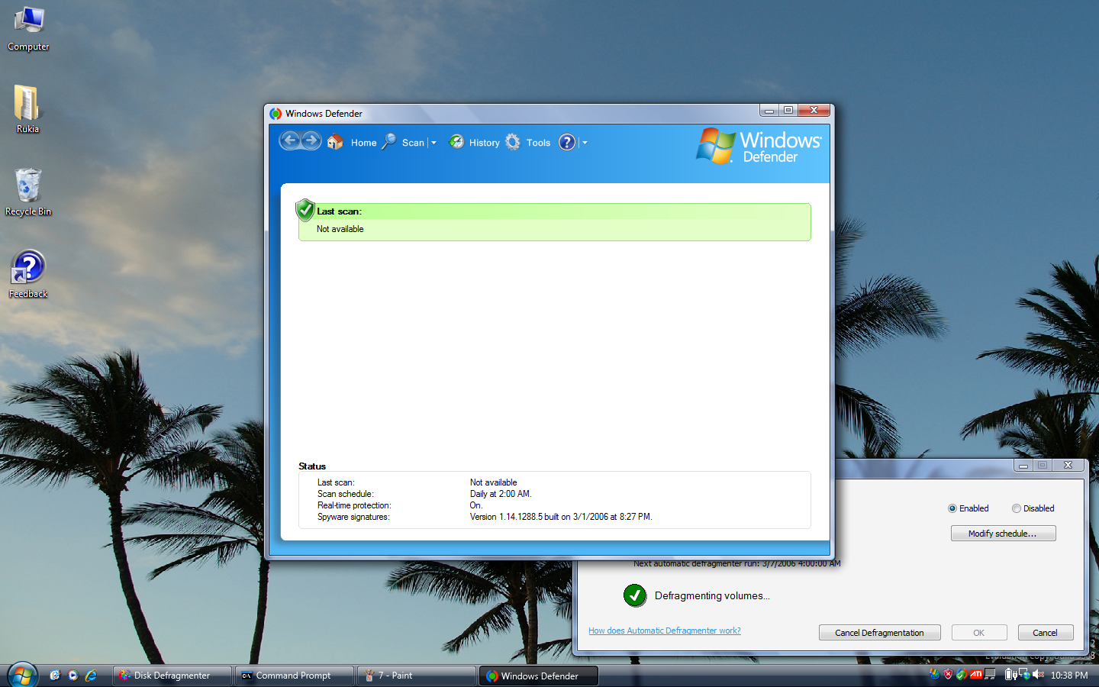The width and height of the screenshot is (1099, 687).
Task: Select the Enabled radio button
Action: pos(952,508)
